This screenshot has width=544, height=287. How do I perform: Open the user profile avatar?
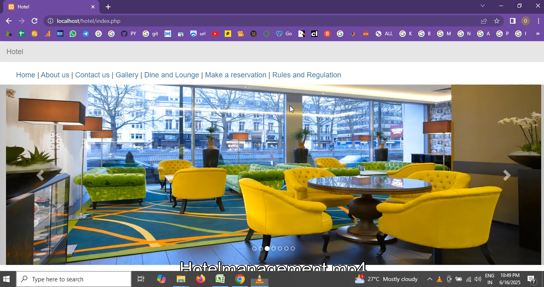526,21
